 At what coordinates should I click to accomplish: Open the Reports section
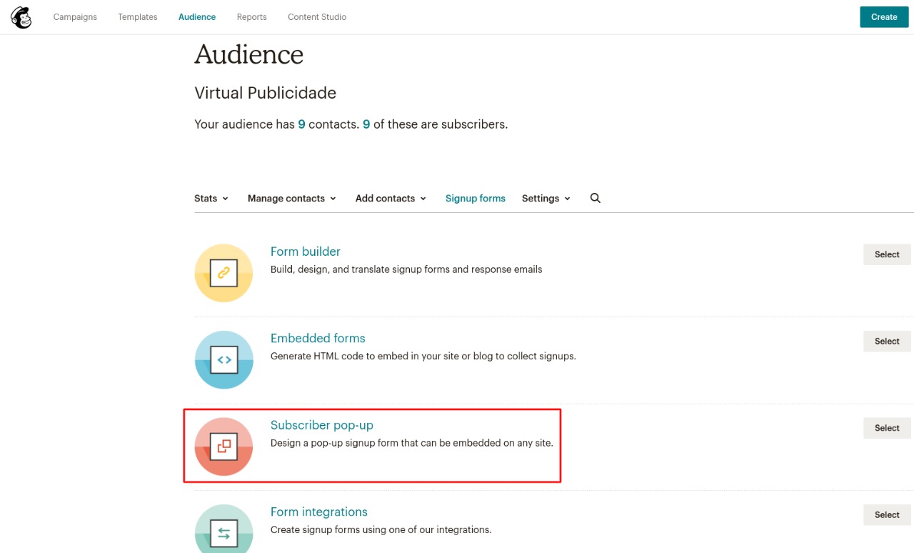click(251, 16)
